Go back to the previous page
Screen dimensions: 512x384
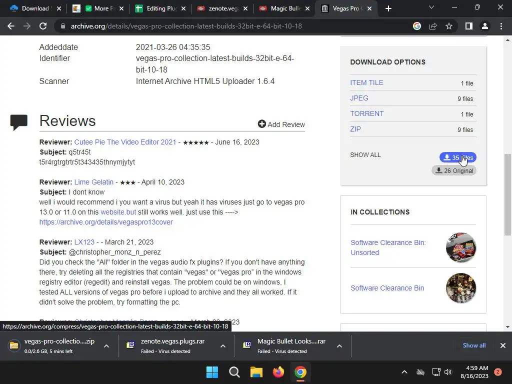pyautogui.click(x=11, y=26)
